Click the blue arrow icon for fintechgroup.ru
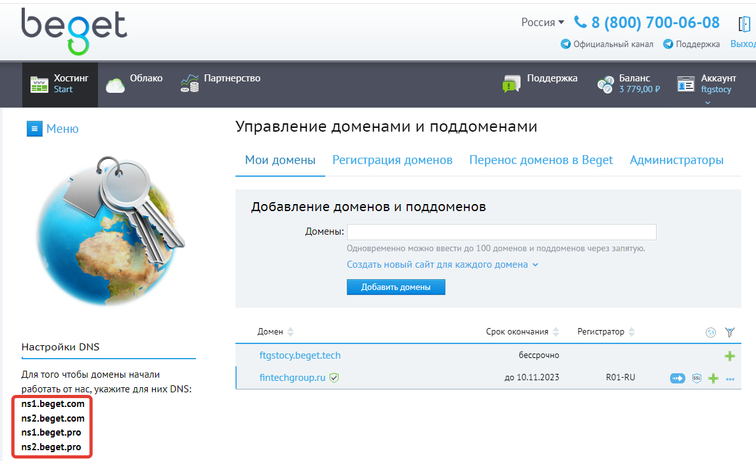Viewport: 756px width, 461px height. point(678,378)
